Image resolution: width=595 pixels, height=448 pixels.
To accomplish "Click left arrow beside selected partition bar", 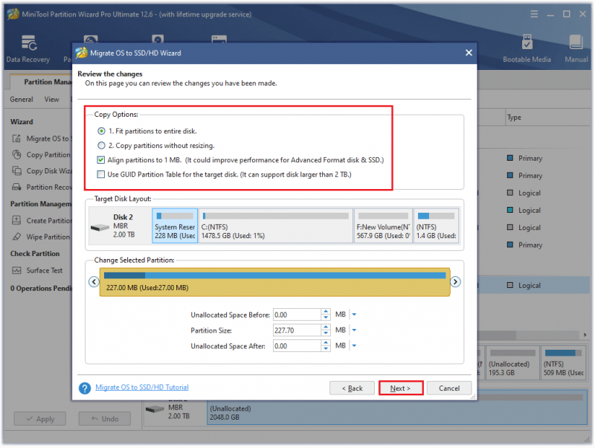I will (x=94, y=282).
